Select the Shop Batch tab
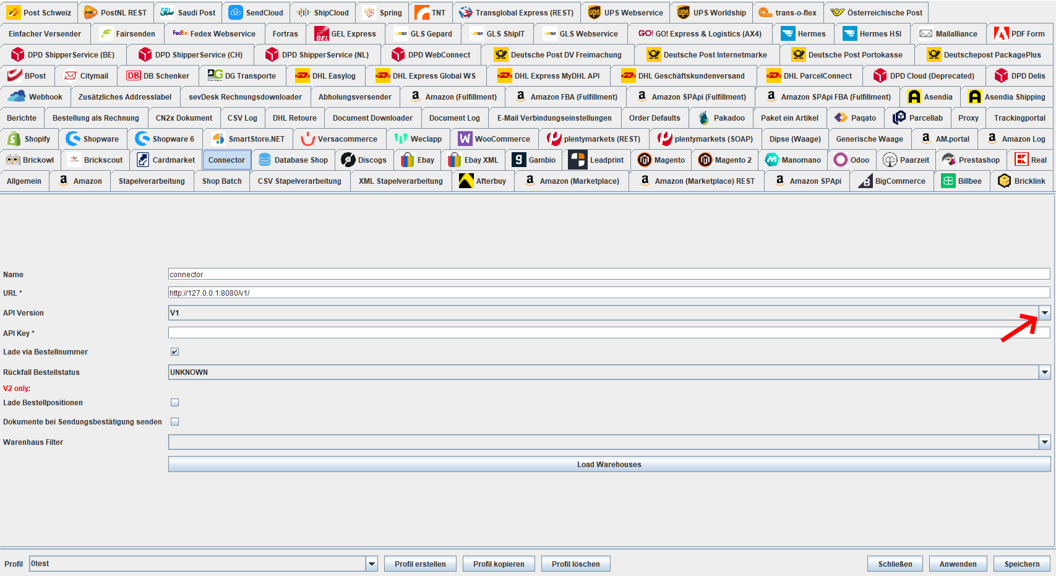The image size is (1056, 576). 221,181
